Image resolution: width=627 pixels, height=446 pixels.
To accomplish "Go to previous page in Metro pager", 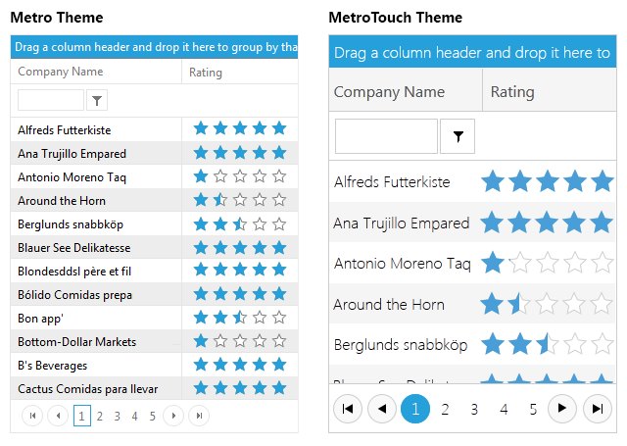I will (58, 416).
